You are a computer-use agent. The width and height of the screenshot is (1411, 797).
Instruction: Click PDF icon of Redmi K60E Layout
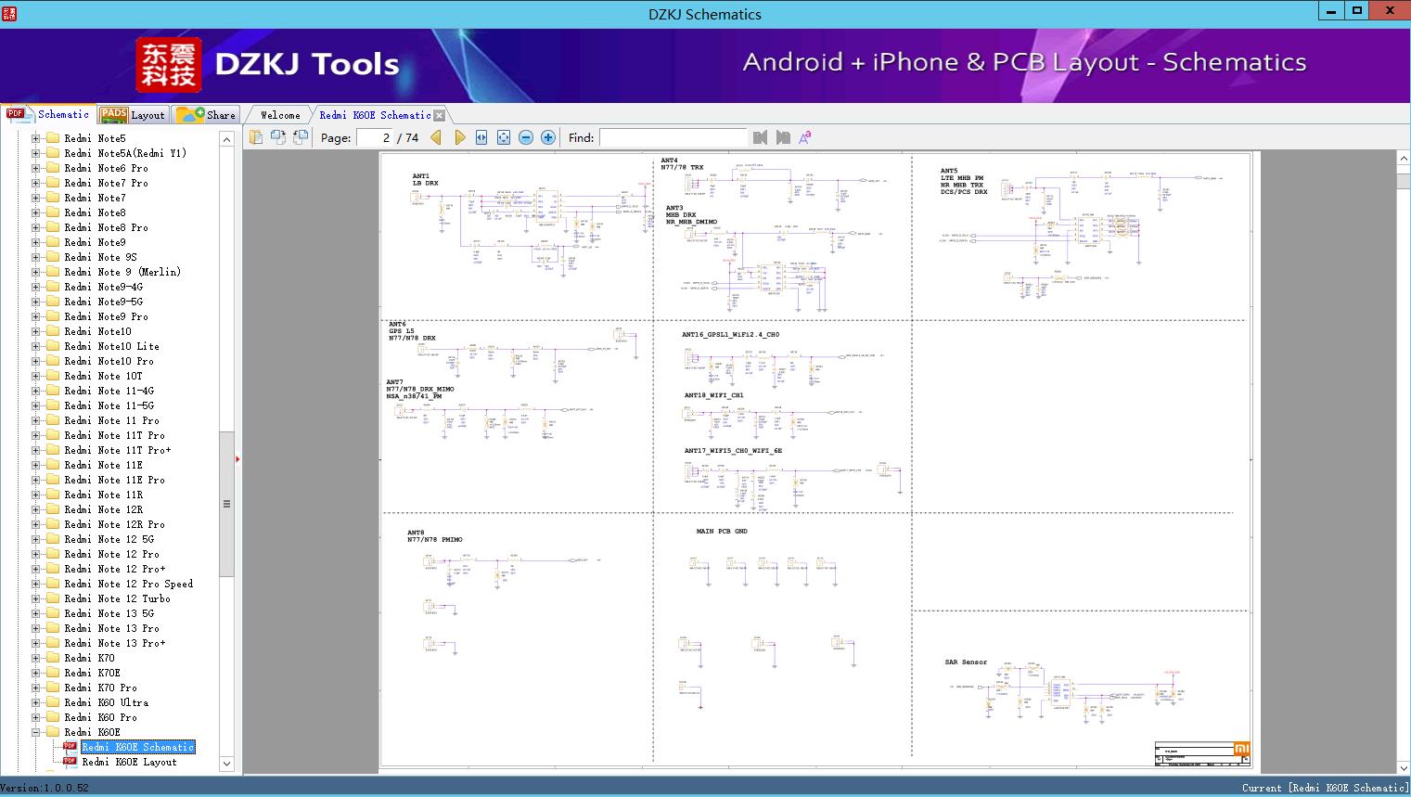(70, 761)
